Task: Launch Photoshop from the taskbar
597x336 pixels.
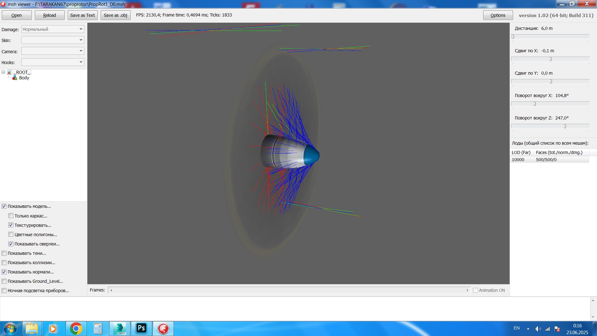Action: tap(141, 329)
